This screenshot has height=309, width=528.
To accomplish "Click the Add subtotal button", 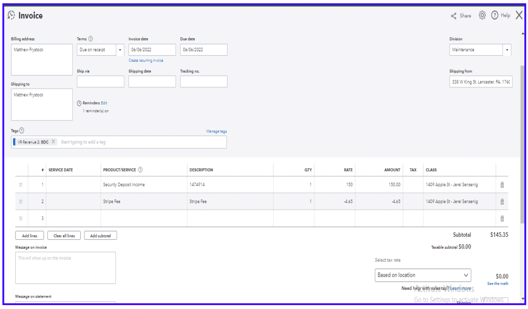I will (x=100, y=236).
